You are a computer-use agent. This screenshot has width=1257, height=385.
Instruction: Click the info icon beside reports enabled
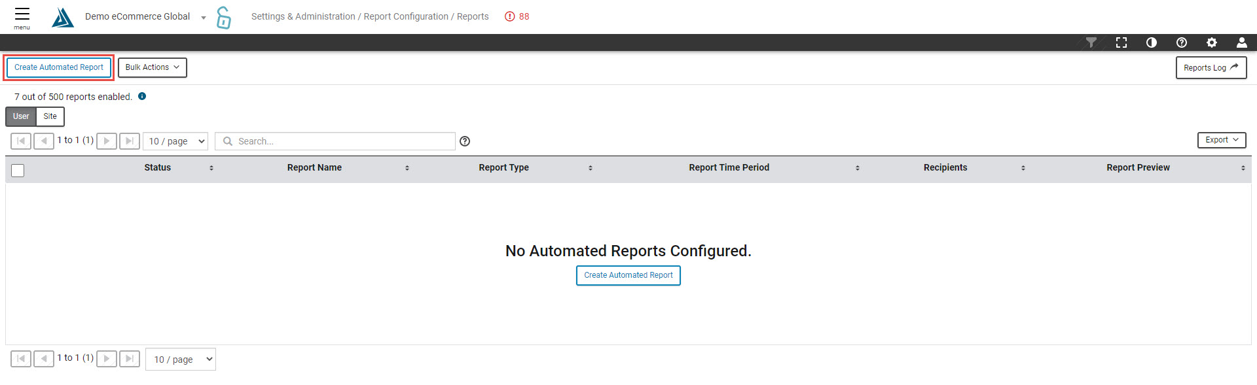pyautogui.click(x=142, y=96)
